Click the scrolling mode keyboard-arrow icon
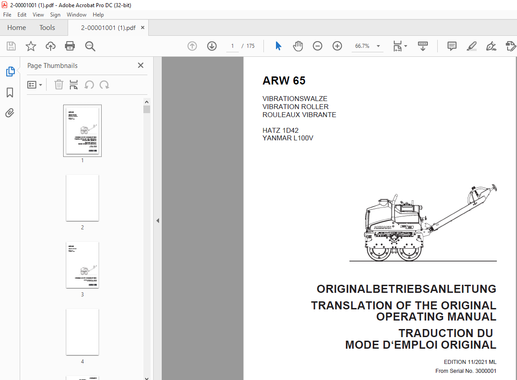This screenshot has height=380, width=517. coord(423,46)
